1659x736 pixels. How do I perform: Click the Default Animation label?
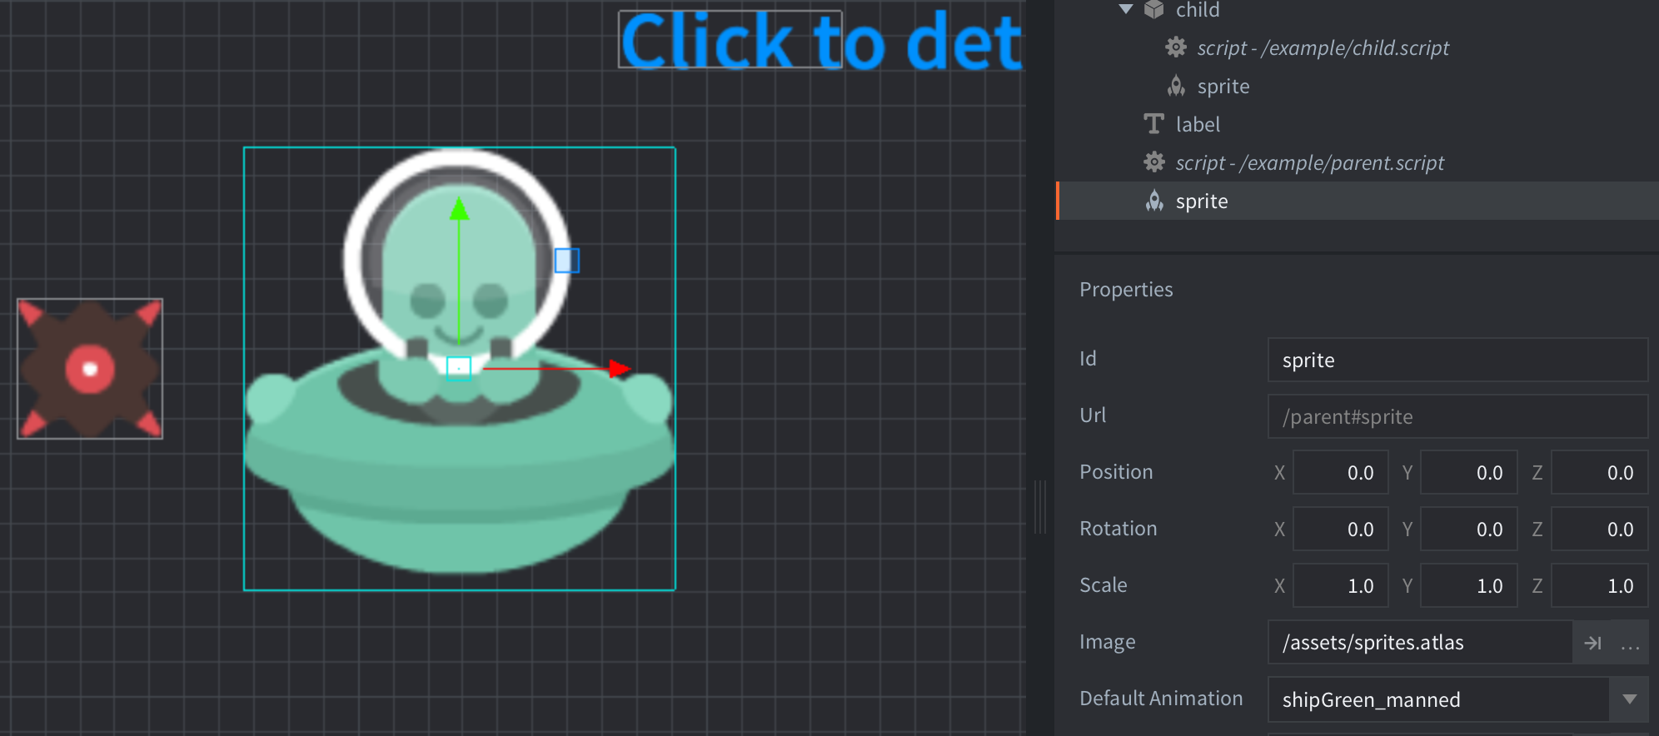point(1161,699)
